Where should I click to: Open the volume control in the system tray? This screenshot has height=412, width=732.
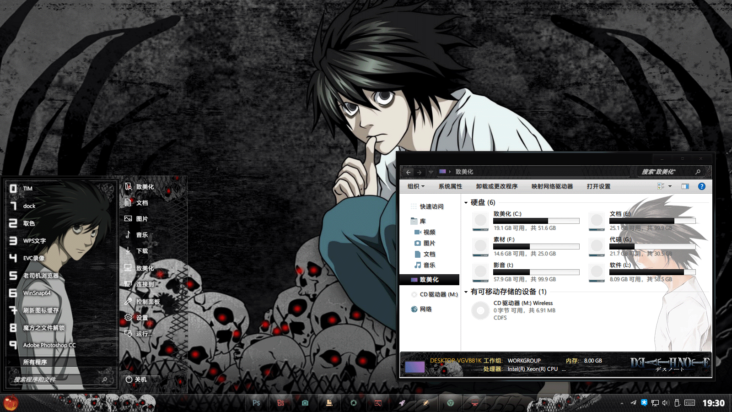pyautogui.click(x=666, y=403)
